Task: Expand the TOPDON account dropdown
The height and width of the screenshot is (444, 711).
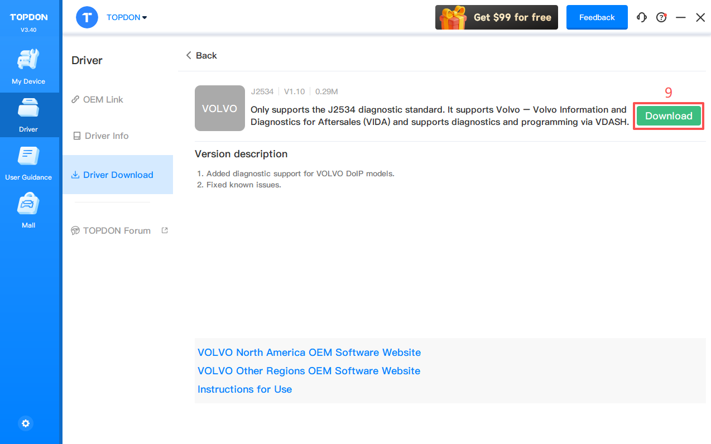Action: click(x=127, y=17)
